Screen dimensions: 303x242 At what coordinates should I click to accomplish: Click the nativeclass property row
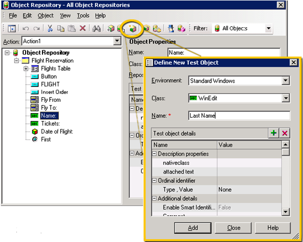[x=217, y=163]
